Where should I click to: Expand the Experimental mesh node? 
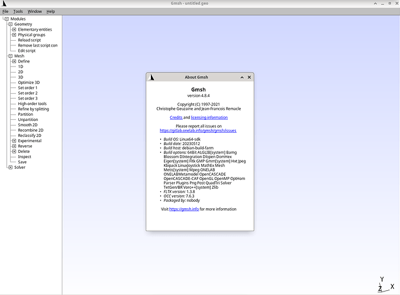(14, 140)
